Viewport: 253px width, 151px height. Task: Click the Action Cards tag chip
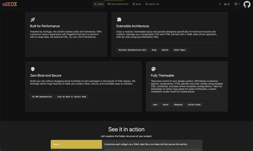click(194, 105)
